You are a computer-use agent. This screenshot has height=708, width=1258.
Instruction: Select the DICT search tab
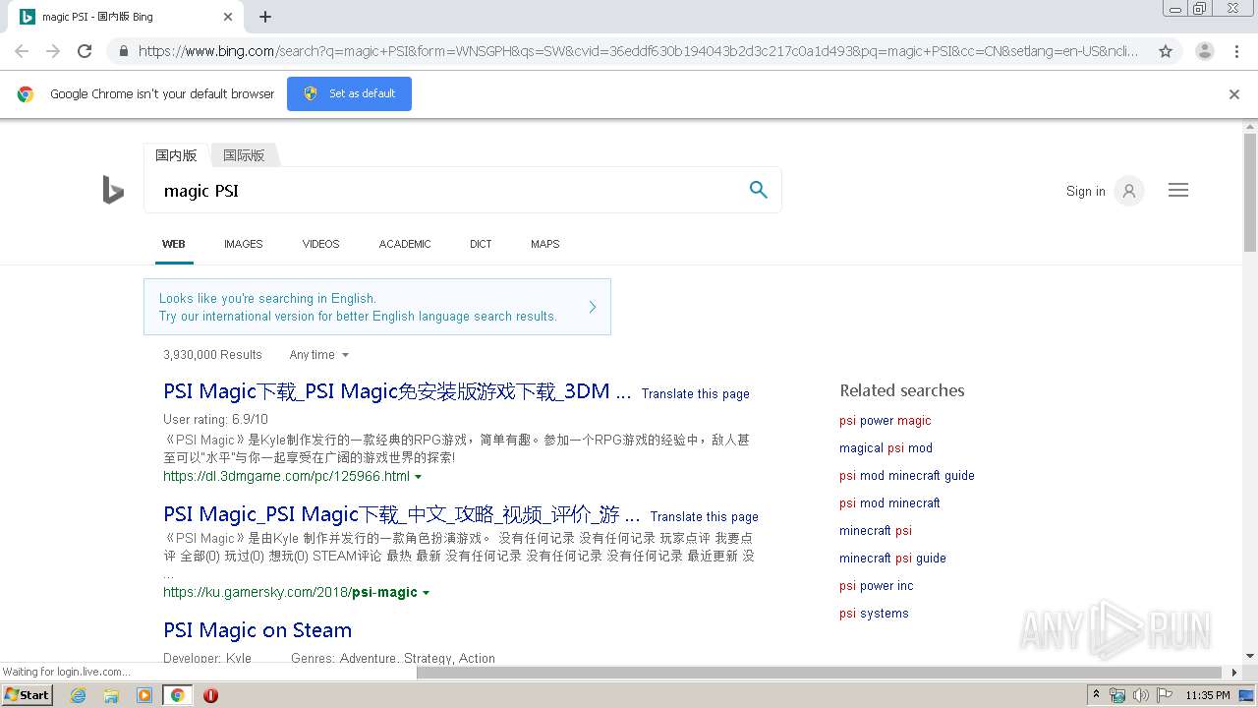click(481, 244)
